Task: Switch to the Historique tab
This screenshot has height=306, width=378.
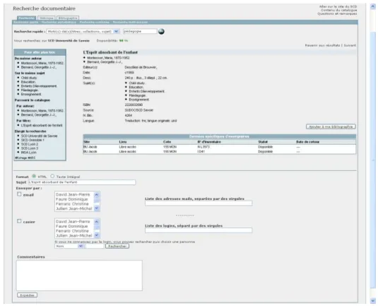Action: (x=47, y=18)
